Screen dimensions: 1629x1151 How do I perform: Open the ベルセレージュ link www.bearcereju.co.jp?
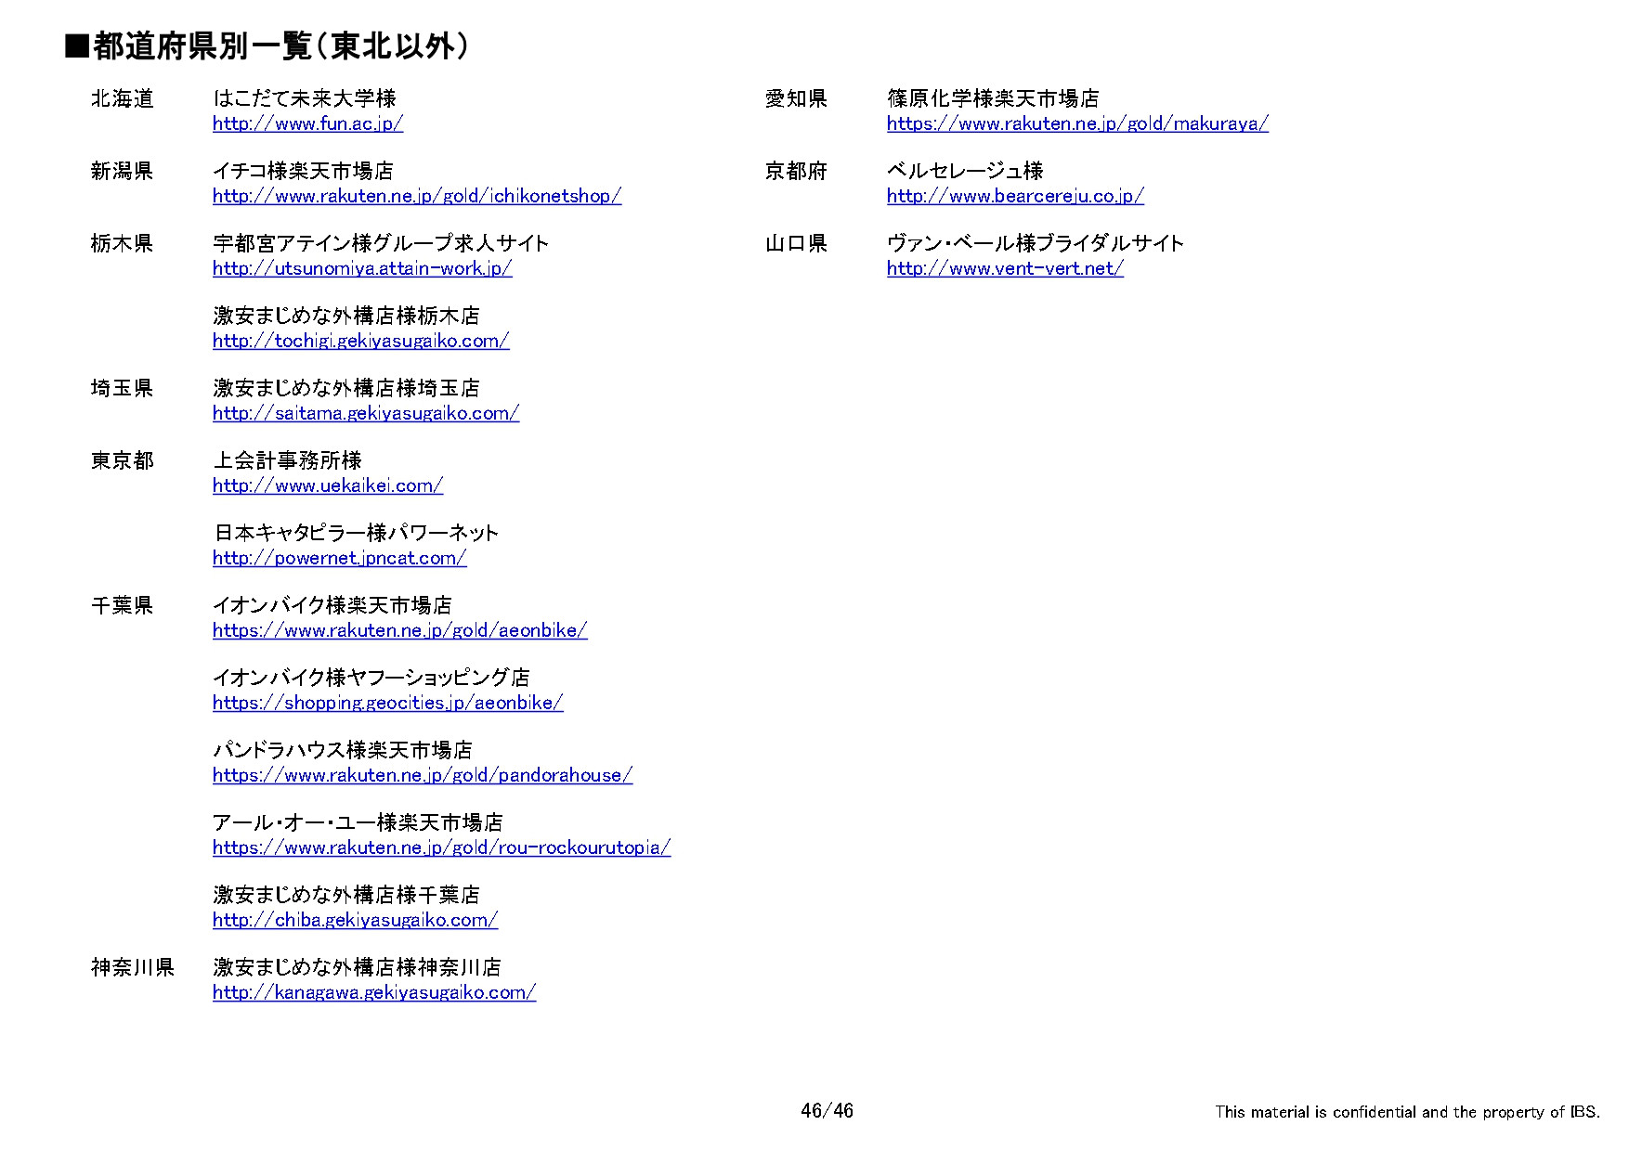pos(1014,196)
